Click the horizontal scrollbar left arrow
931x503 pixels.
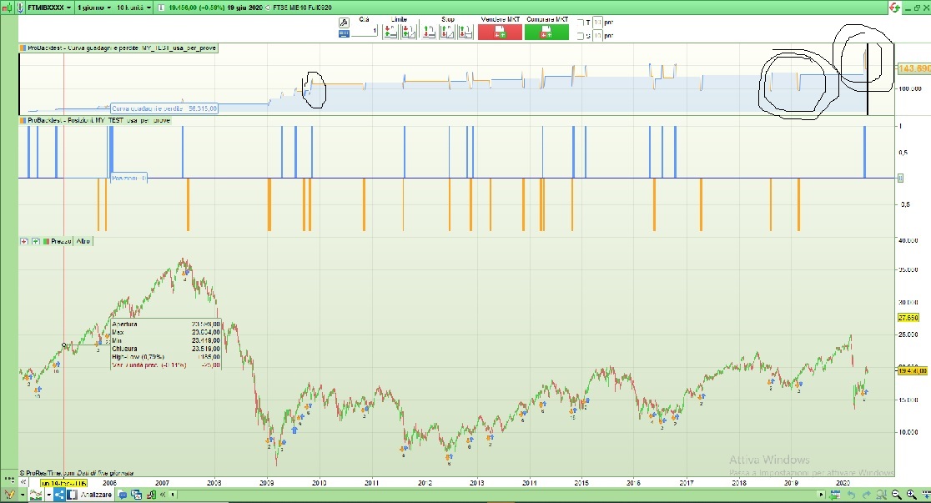coord(173,495)
